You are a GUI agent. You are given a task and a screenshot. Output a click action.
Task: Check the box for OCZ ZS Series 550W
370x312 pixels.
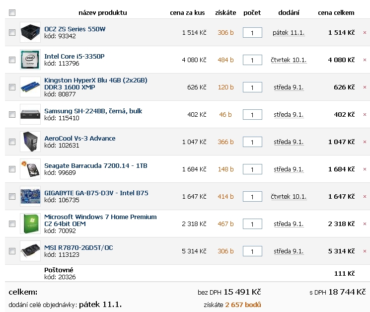click(x=12, y=32)
